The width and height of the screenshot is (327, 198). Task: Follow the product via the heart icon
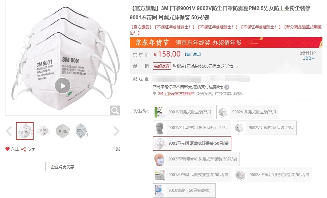[8, 149]
